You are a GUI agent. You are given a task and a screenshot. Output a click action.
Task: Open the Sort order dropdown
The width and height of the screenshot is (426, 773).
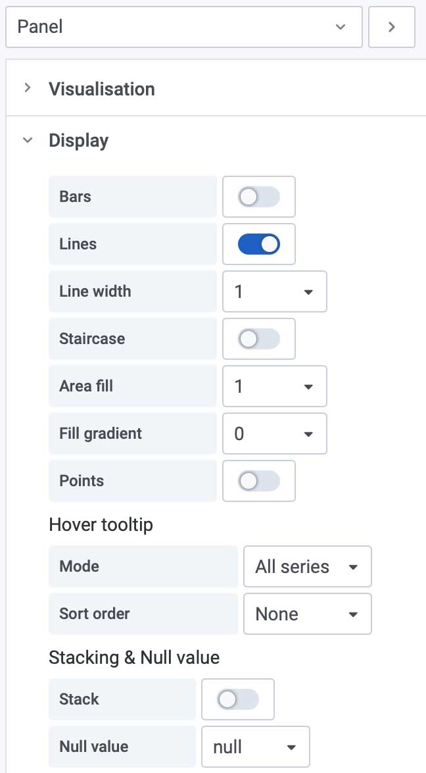click(307, 614)
